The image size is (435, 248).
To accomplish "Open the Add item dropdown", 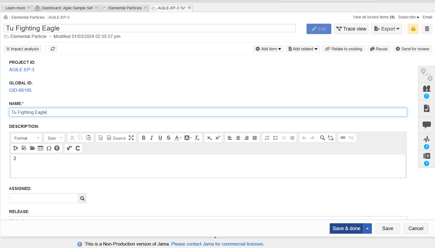I will (268, 49).
